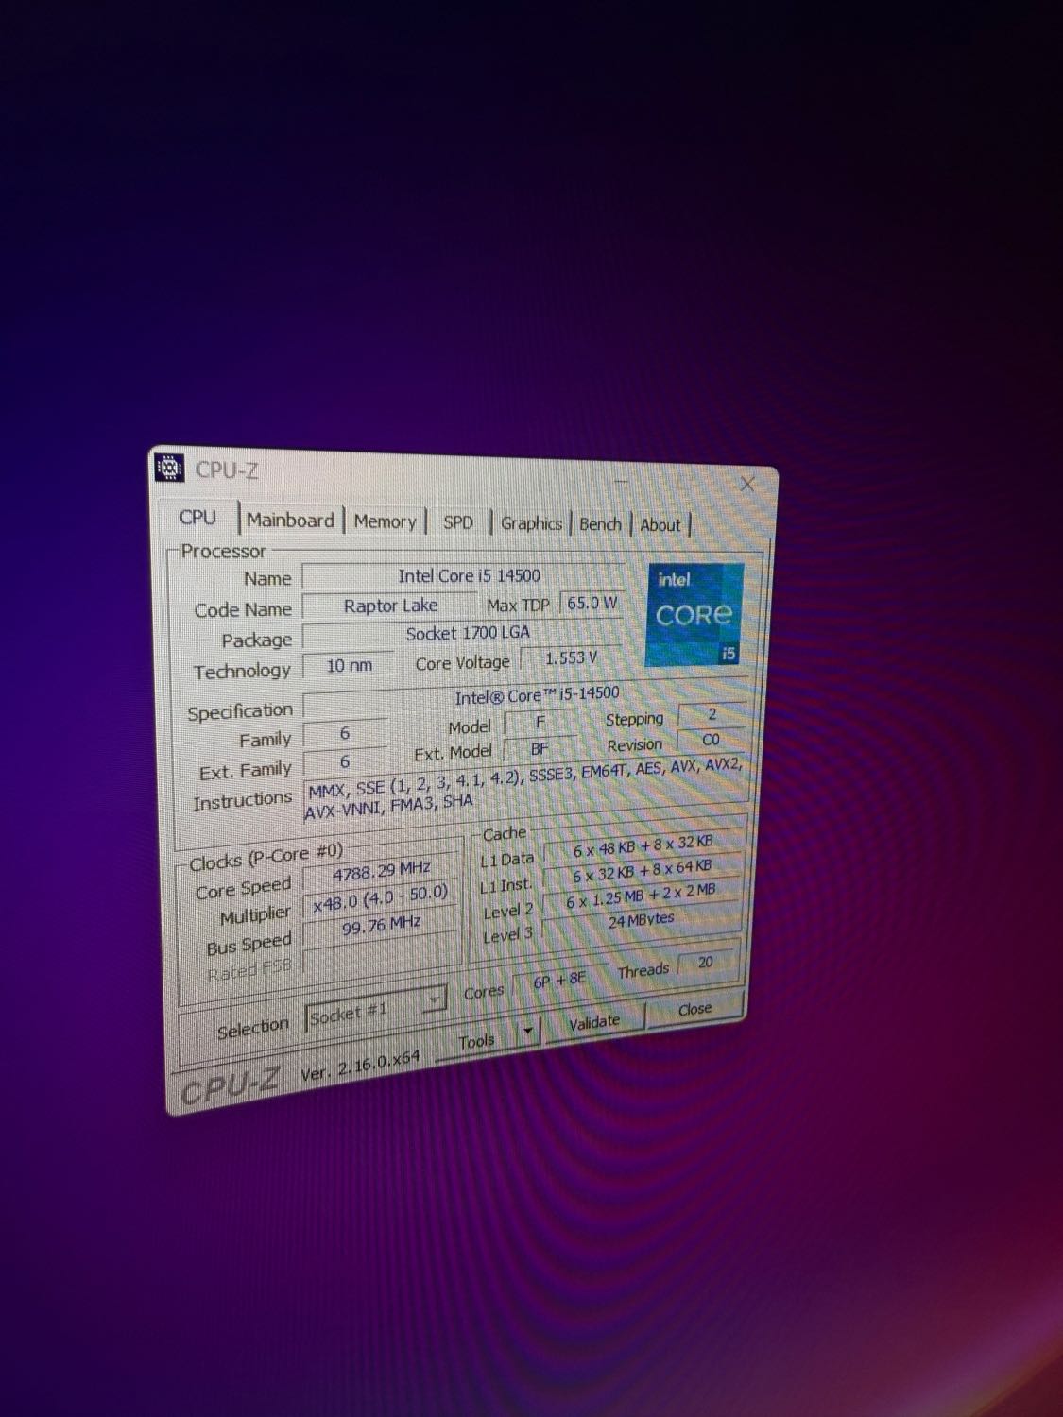Close the CPU-Z window with X
This screenshot has height=1417, width=1063.
pos(747,484)
